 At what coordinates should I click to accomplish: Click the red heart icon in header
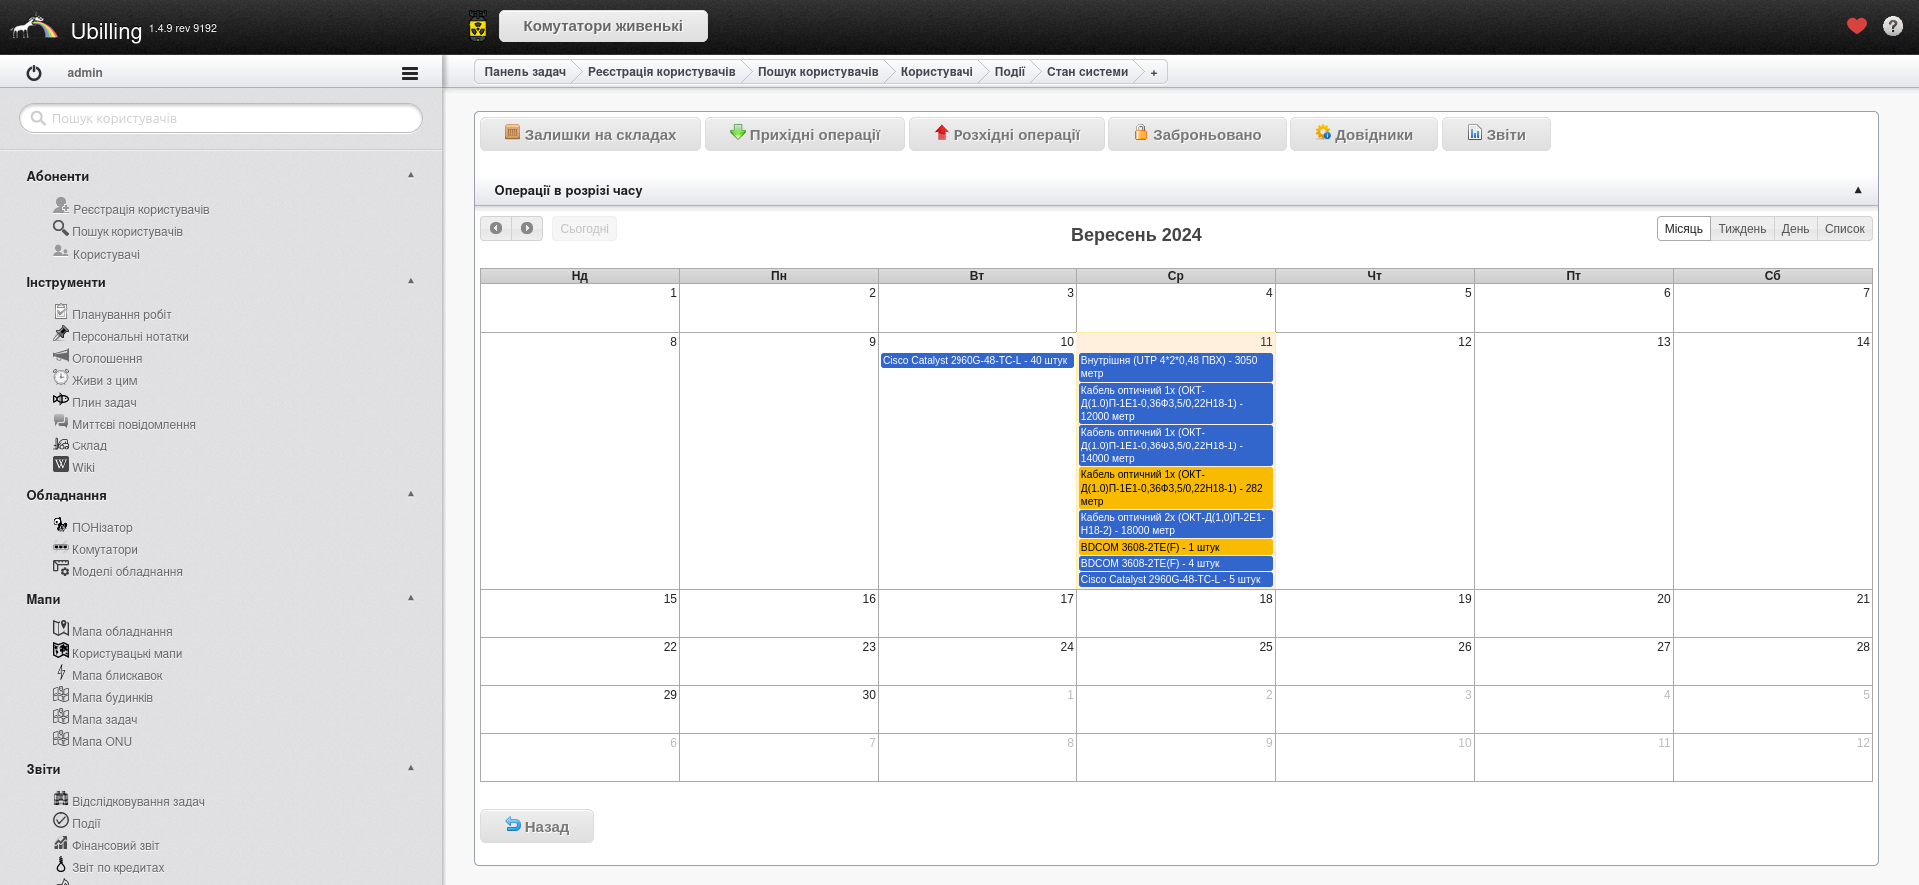click(x=1856, y=26)
